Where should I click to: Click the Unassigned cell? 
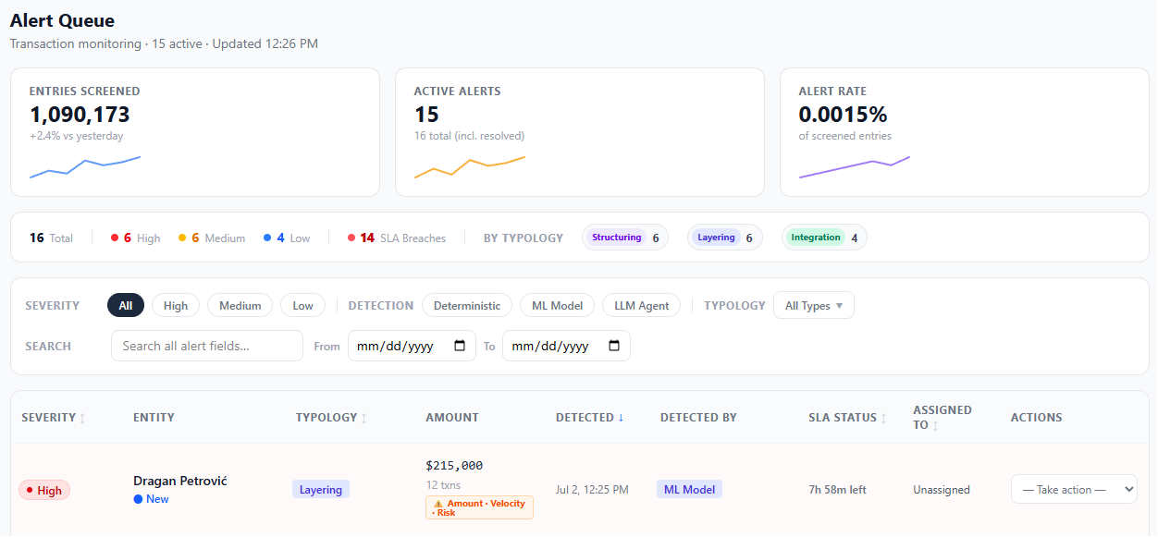(942, 490)
